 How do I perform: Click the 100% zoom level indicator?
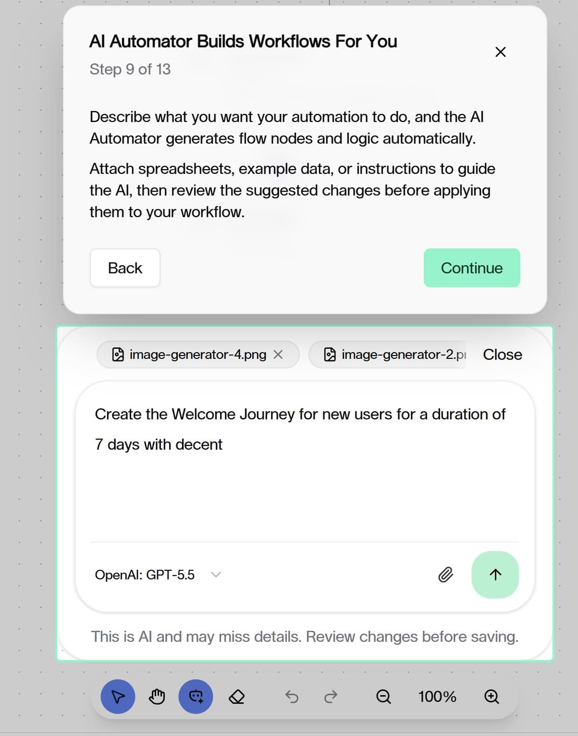click(437, 696)
